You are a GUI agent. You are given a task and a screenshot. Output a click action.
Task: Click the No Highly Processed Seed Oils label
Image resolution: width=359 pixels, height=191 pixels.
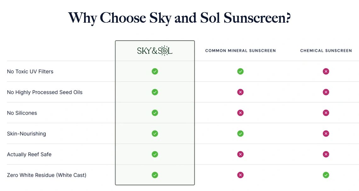[x=45, y=92]
